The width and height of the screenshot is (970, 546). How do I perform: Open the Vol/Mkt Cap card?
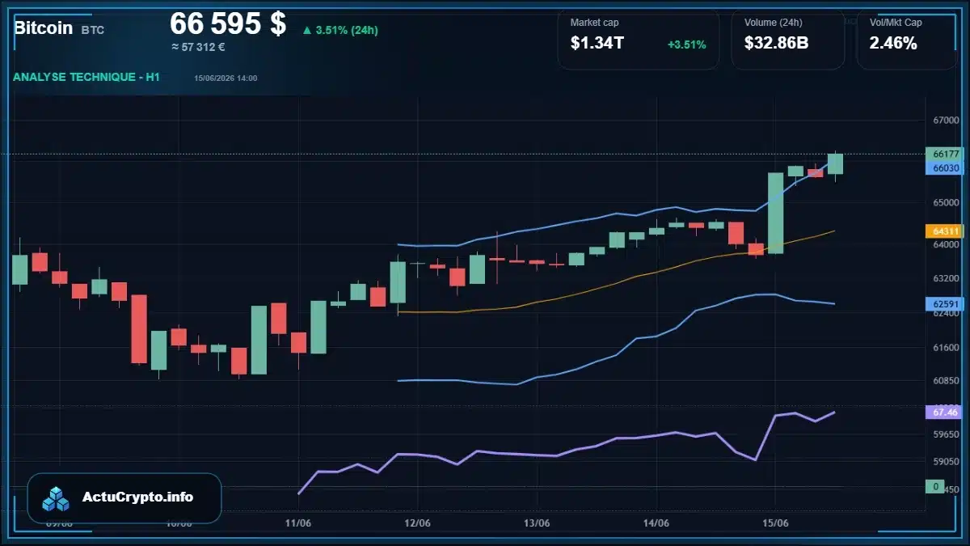point(907,39)
